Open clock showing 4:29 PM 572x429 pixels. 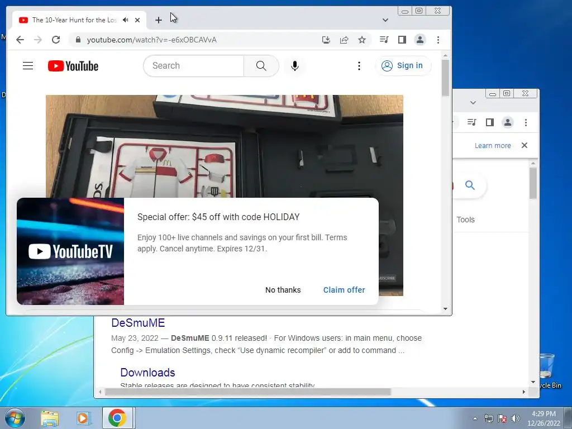[544, 418]
